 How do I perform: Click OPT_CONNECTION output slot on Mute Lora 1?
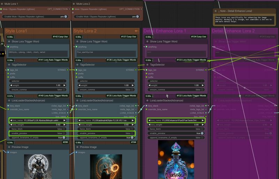point(69,9)
